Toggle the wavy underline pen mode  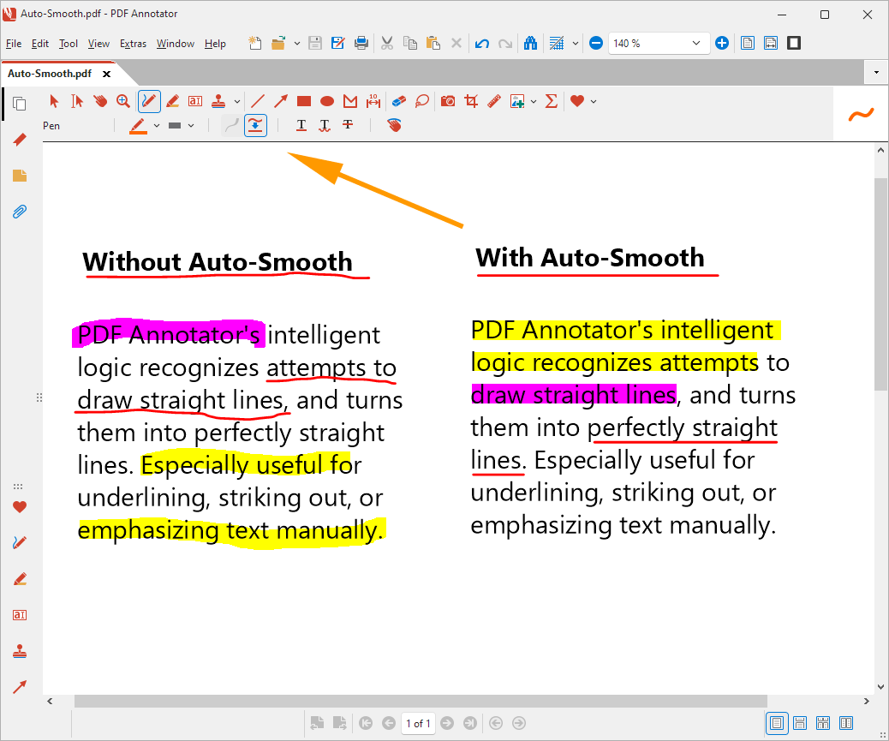(x=325, y=125)
